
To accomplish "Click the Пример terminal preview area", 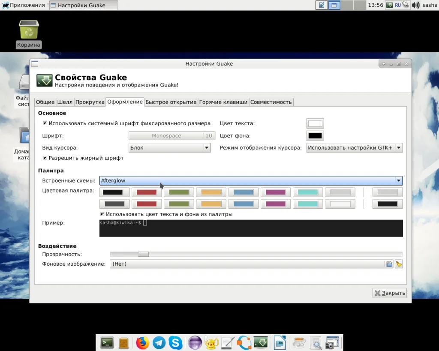I will pyautogui.click(x=251, y=228).
